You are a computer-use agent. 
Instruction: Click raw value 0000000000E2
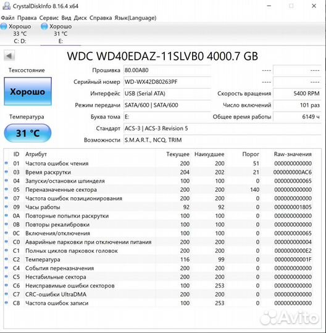[x=293, y=251]
